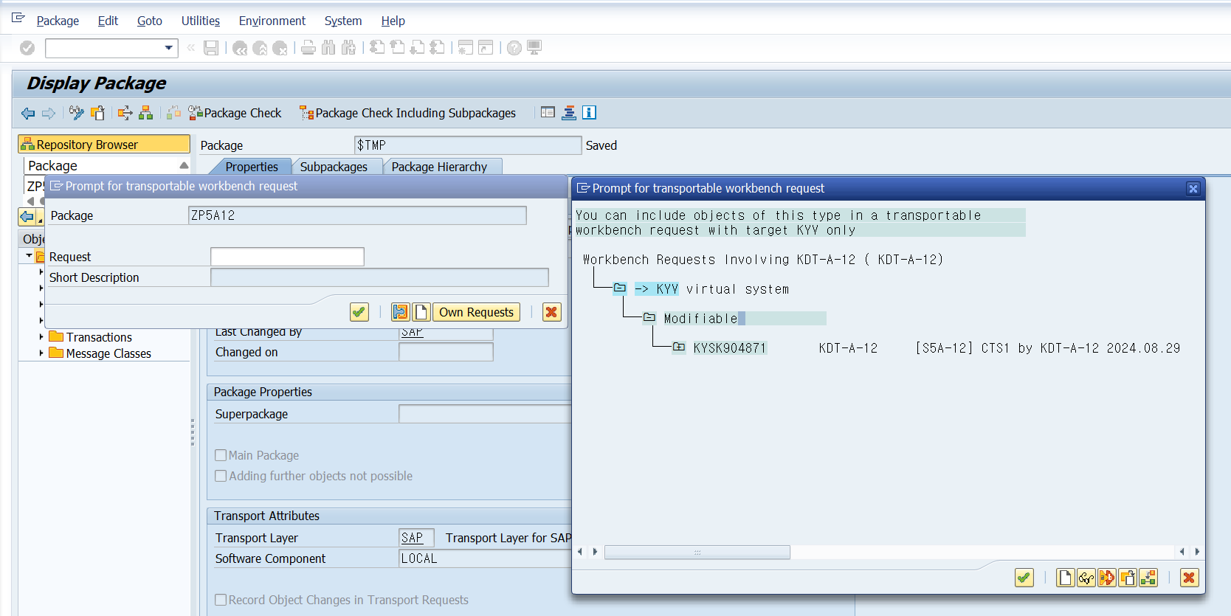Click the scroll right arrow at far right of dialog
Viewport: 1231px width, 616px height.
coord(1197,552)
